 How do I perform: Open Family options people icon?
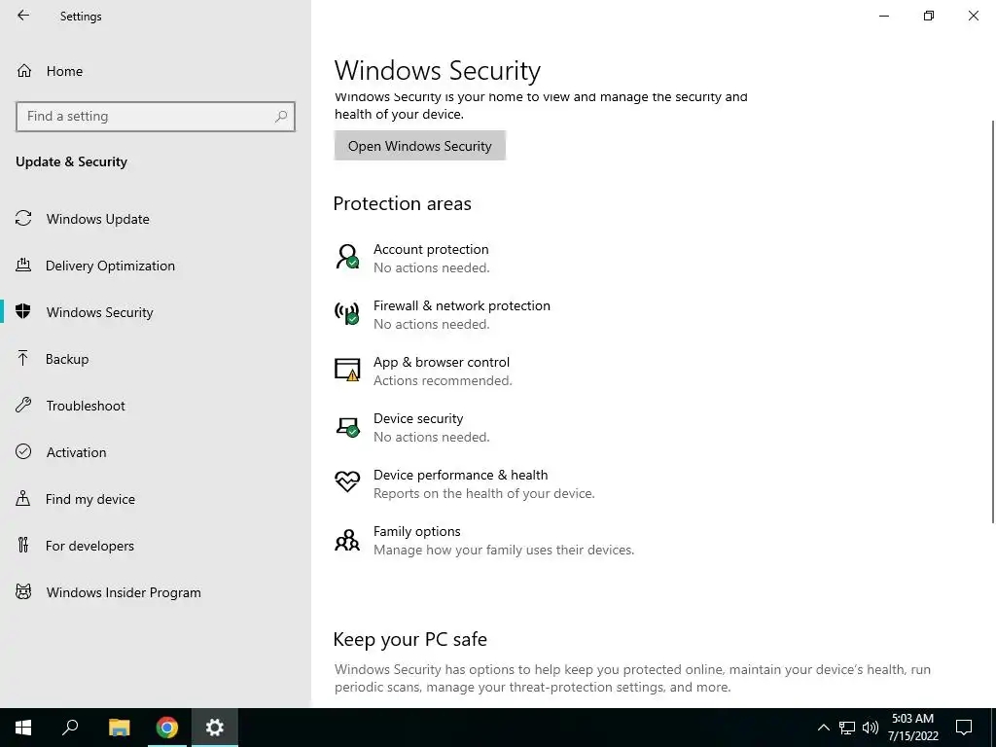coord(347,540)
